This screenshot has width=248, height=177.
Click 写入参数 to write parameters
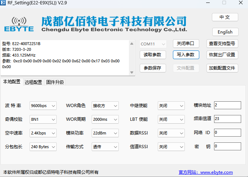[186, 55]
